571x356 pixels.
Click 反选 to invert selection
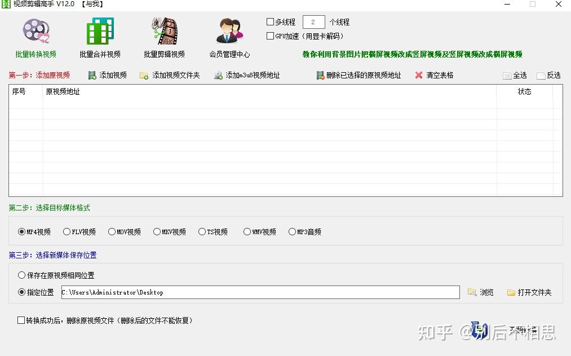click(x=548, y=74)
